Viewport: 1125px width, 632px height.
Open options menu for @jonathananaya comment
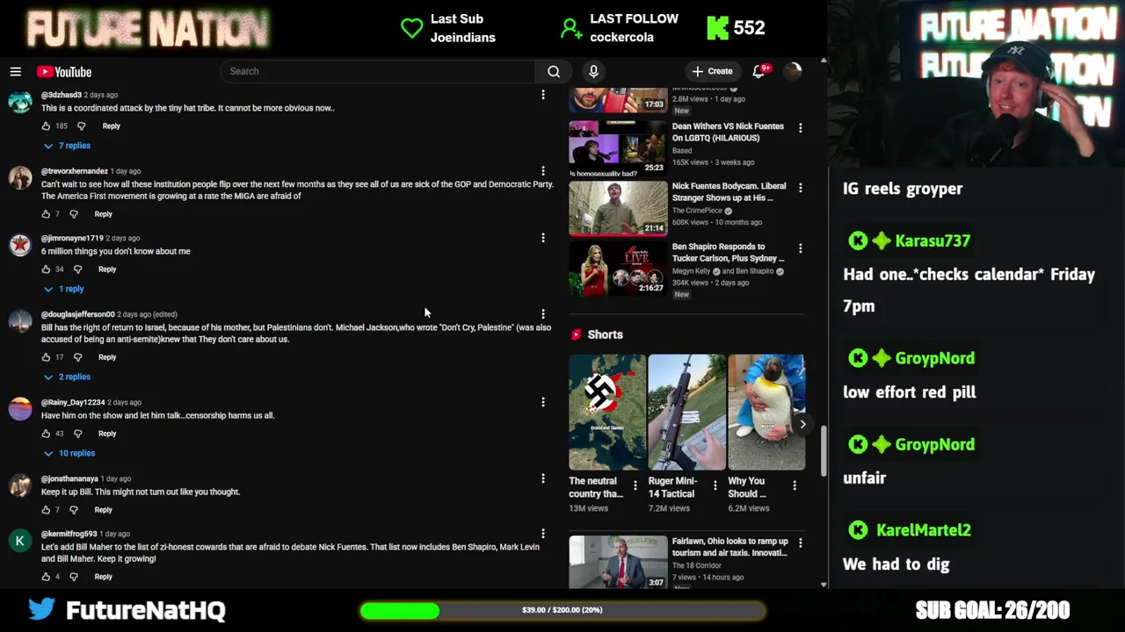[543, 478]
